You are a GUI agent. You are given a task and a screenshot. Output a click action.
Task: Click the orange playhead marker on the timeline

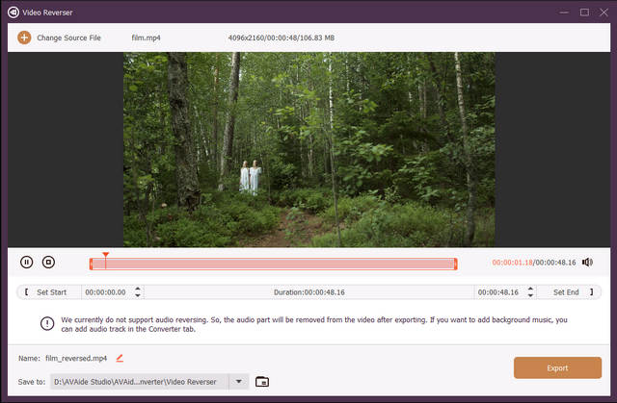tap(105, 256)
